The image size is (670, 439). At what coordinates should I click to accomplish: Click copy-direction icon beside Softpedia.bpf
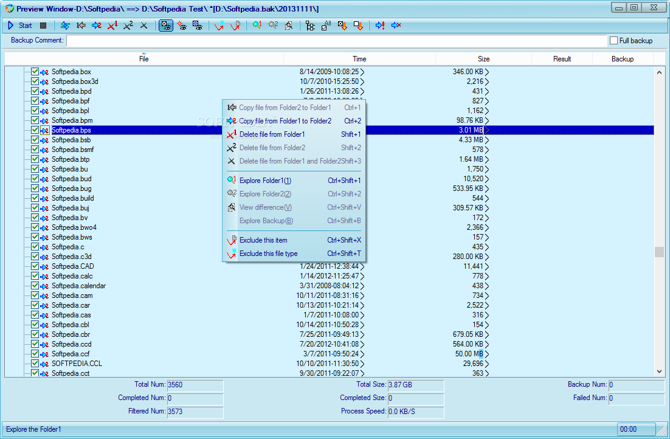point(44,102)
